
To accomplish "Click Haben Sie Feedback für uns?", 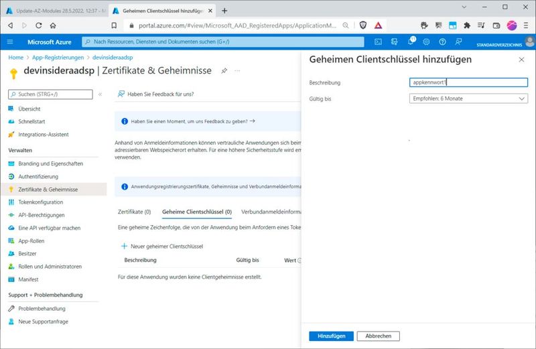I will click(156, 94).
